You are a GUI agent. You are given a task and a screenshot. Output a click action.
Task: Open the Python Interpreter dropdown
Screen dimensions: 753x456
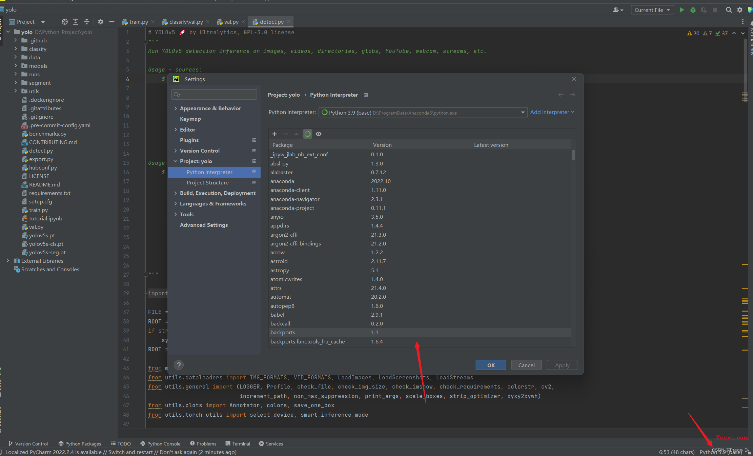point(423,113)
